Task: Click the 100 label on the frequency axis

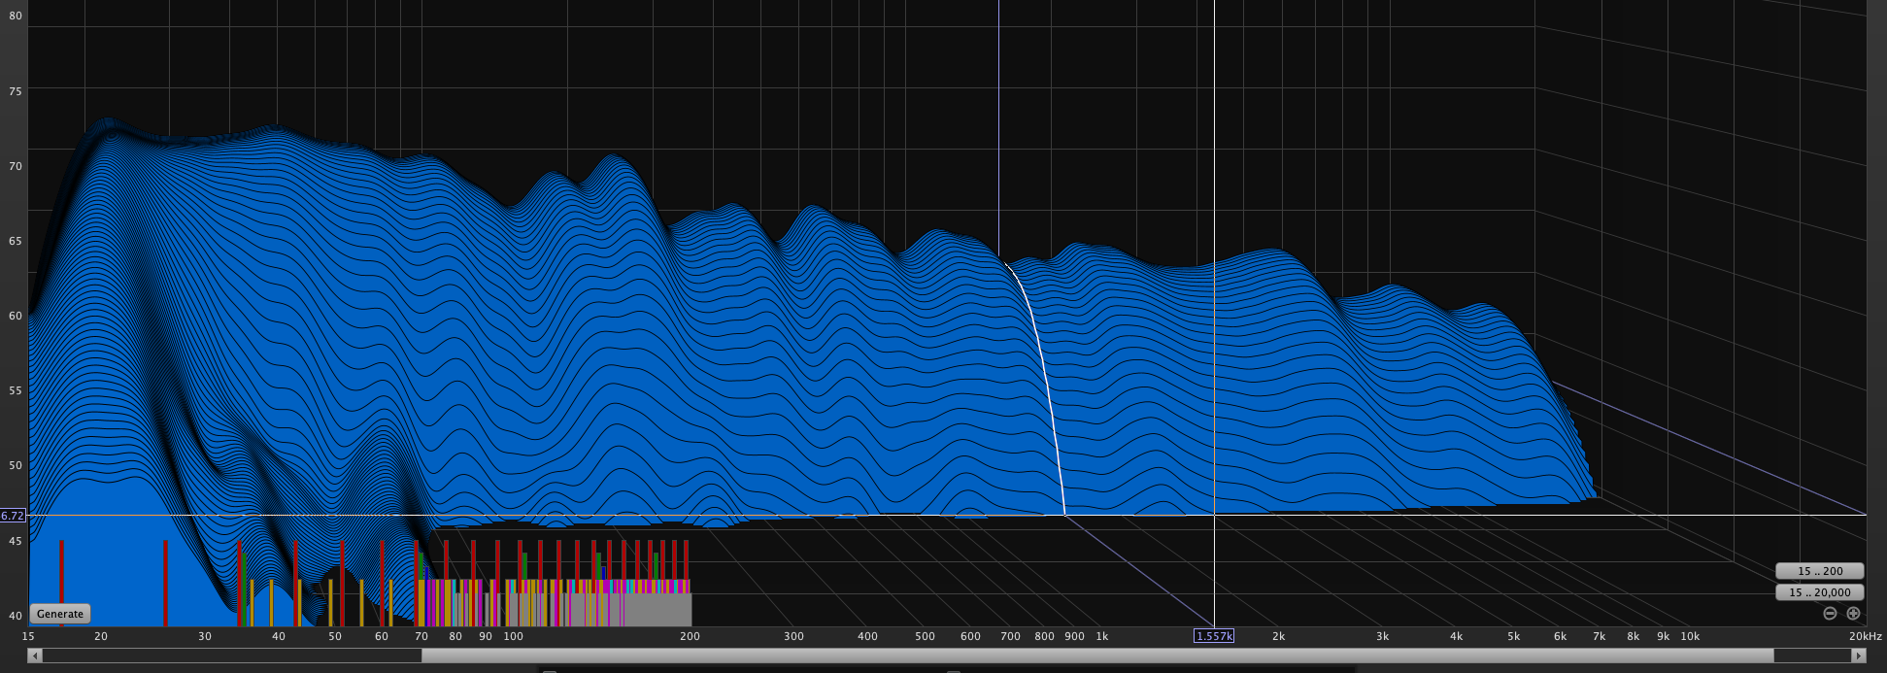Action: click(513, 637)
